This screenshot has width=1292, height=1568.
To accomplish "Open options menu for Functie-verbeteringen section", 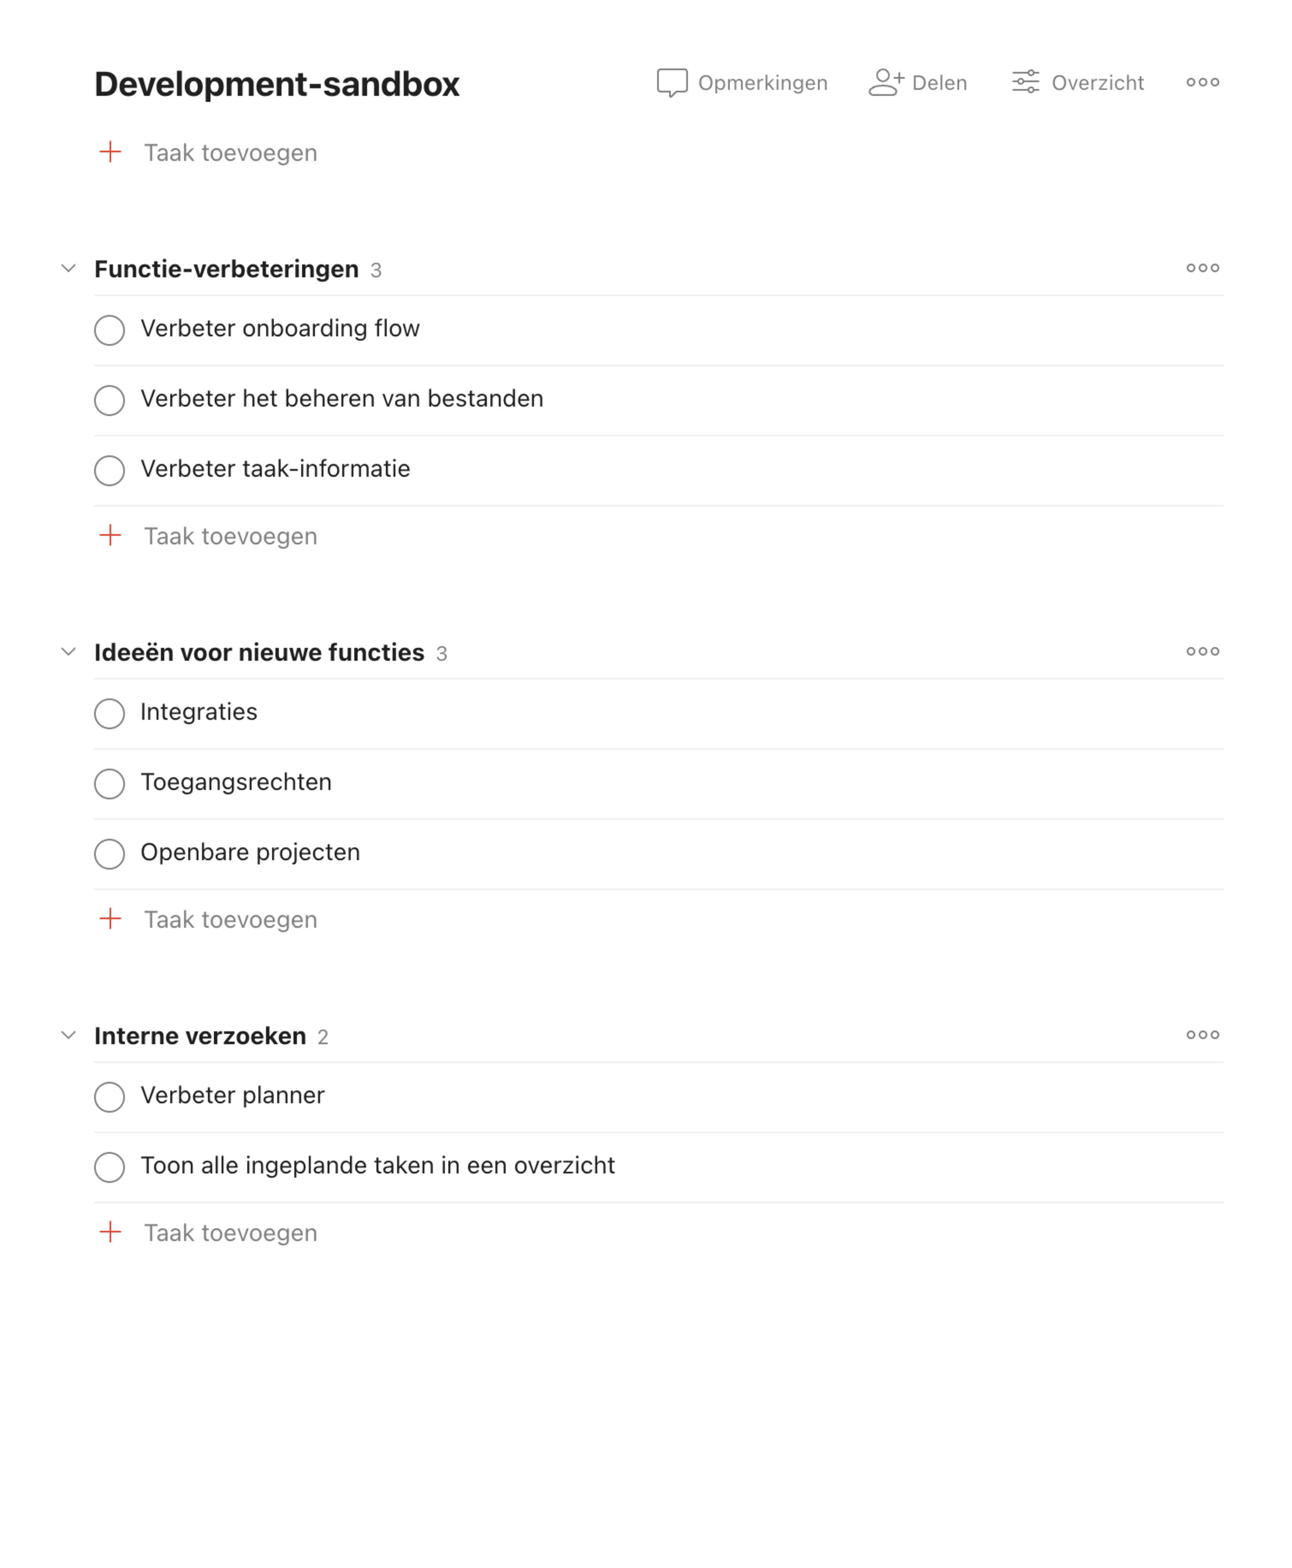I will (1203, 269).
